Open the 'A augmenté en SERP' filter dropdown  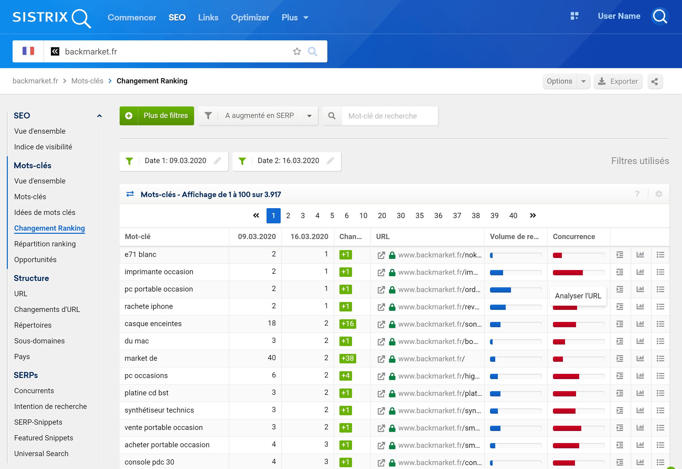click(258, 116)
